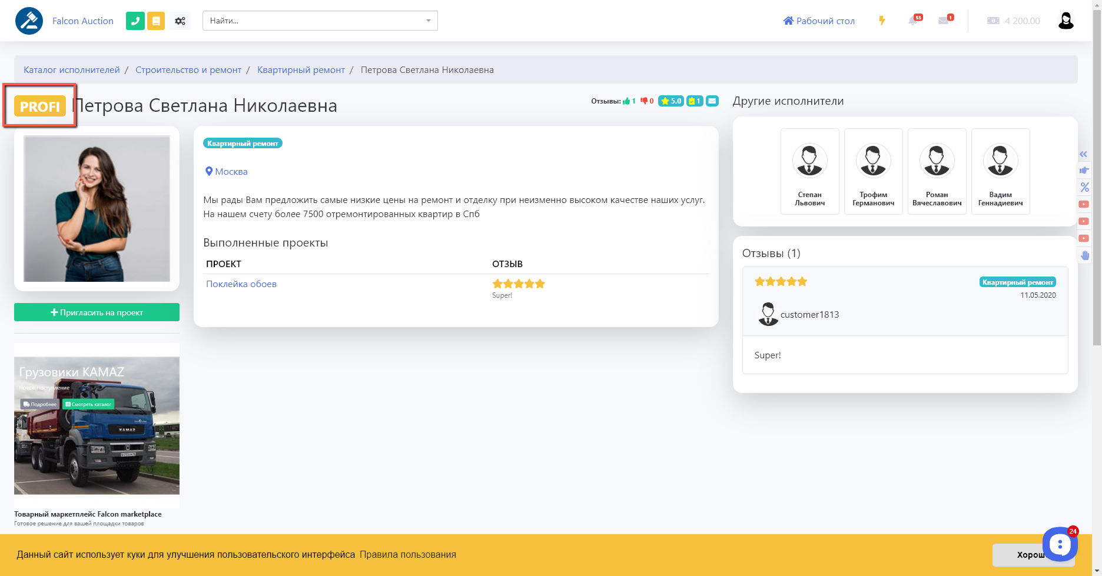Open messages envelope icon in top bar
This screenshot has height=576, width=1102.
[944, 21]
